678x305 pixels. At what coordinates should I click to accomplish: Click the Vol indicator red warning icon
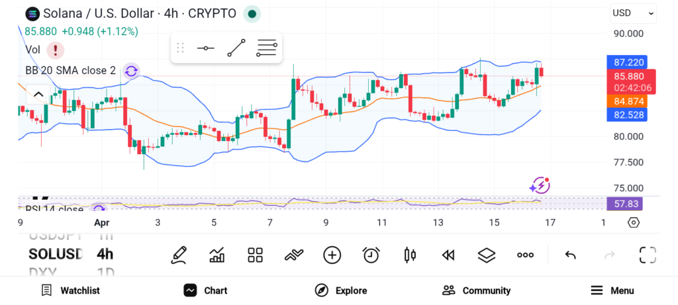point(54,50)
